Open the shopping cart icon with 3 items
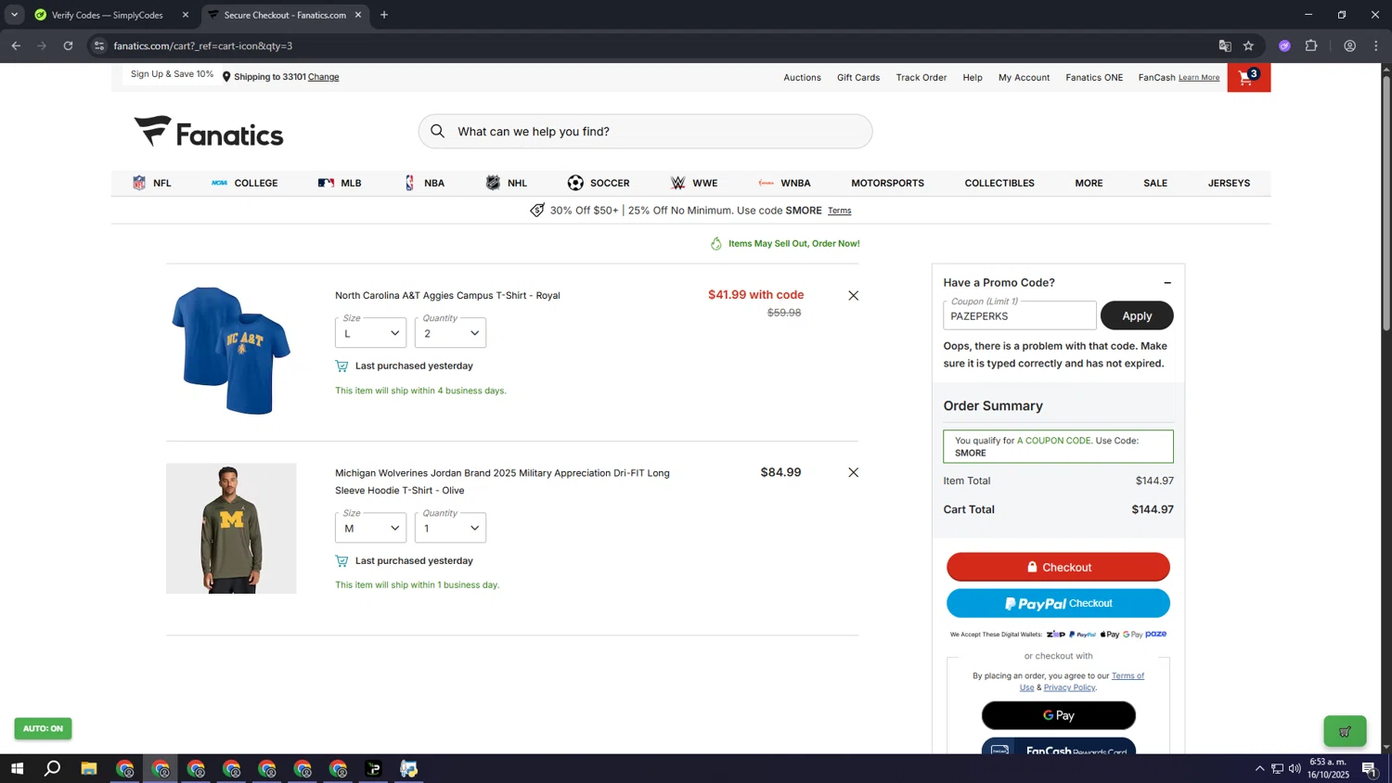1392x783 pixels. pos(1248,78)
